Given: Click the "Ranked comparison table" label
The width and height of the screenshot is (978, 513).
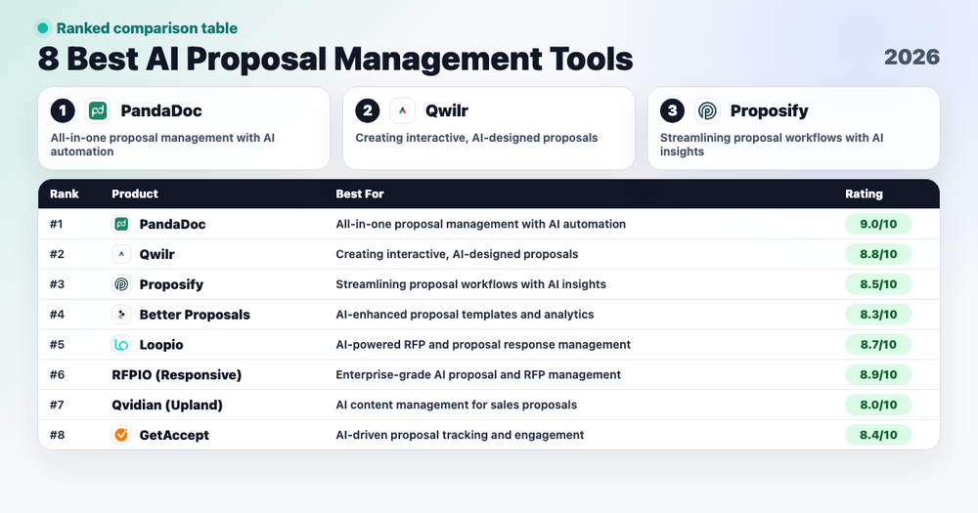Looking at the screenshot, I should pyautogui.click(x=147, y=28).
